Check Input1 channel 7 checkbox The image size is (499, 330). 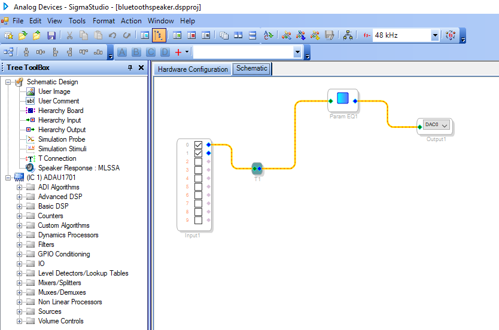(198, 203)
